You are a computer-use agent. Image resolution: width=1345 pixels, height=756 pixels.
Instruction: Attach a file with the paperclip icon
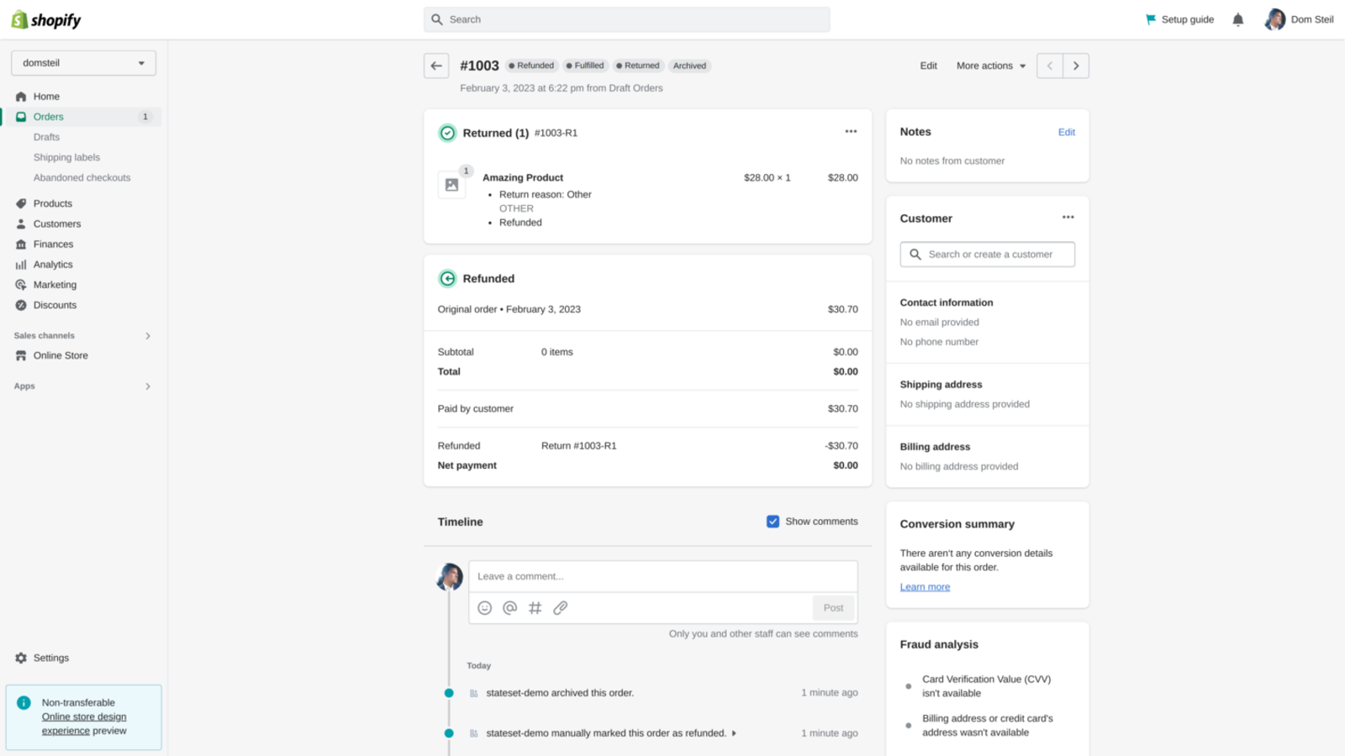coord(561,608)
